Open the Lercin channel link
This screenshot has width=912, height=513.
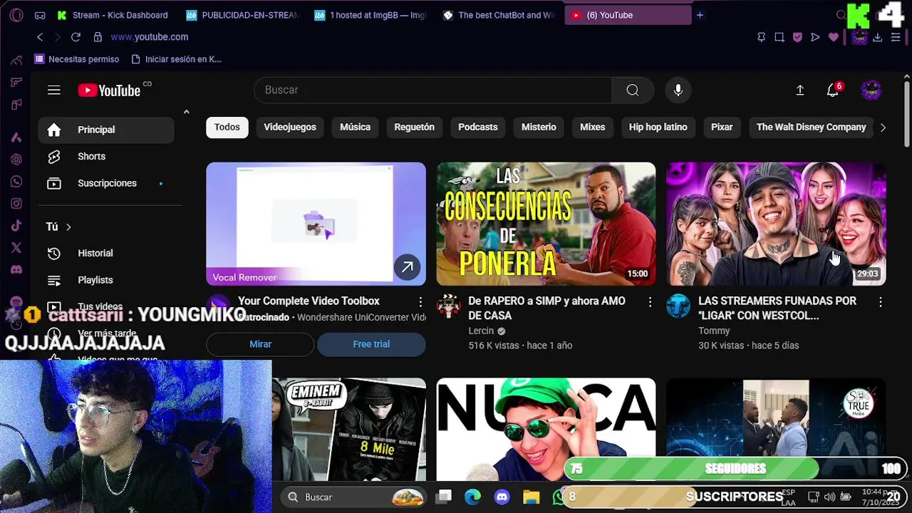[481, 331]
